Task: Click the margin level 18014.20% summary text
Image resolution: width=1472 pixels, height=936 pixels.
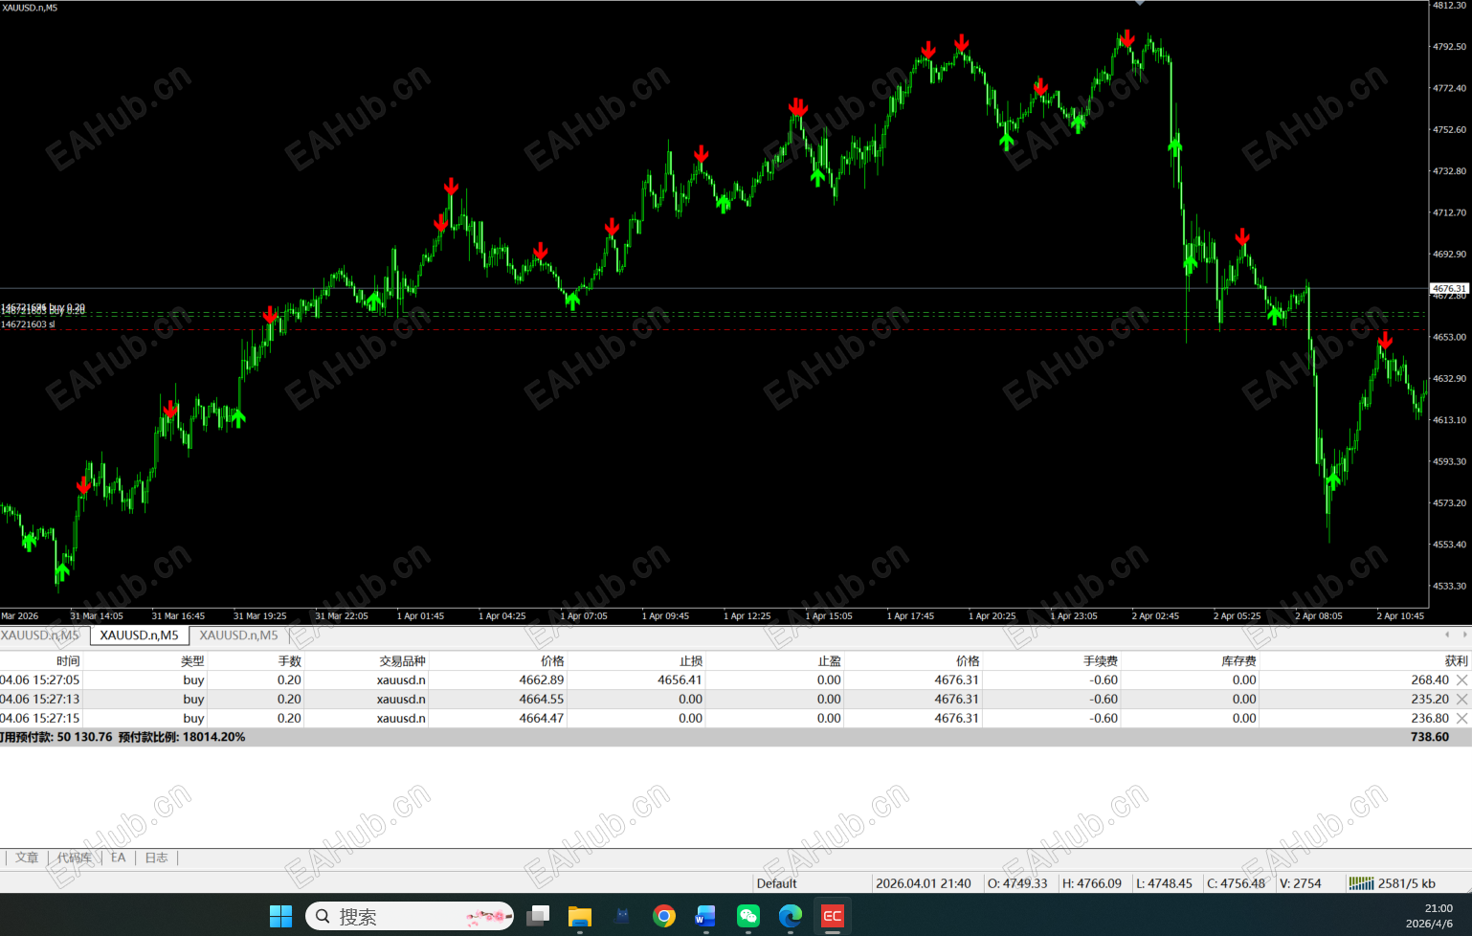Action: pyautogui.click(x=182, y=737)
